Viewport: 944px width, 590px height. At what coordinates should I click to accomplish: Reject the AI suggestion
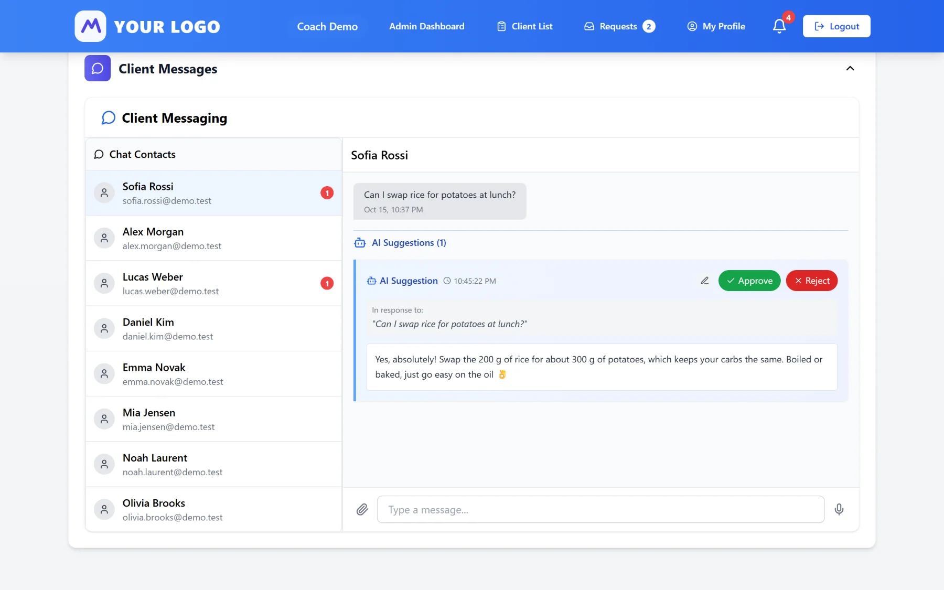point(812,281)
